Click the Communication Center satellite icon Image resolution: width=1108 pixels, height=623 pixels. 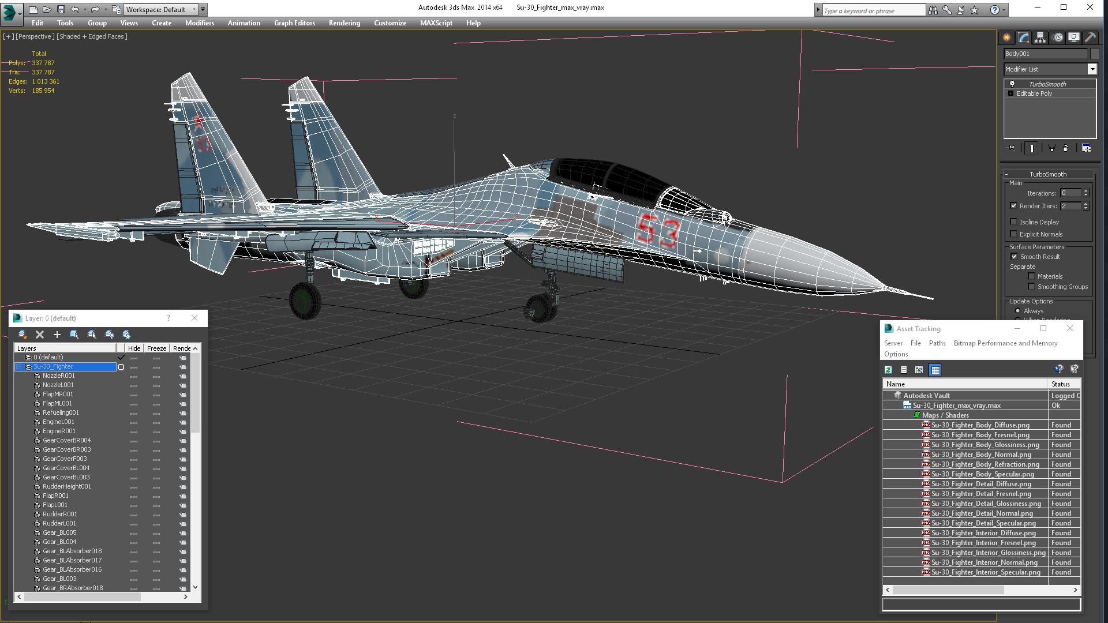(x=961, y=10)
